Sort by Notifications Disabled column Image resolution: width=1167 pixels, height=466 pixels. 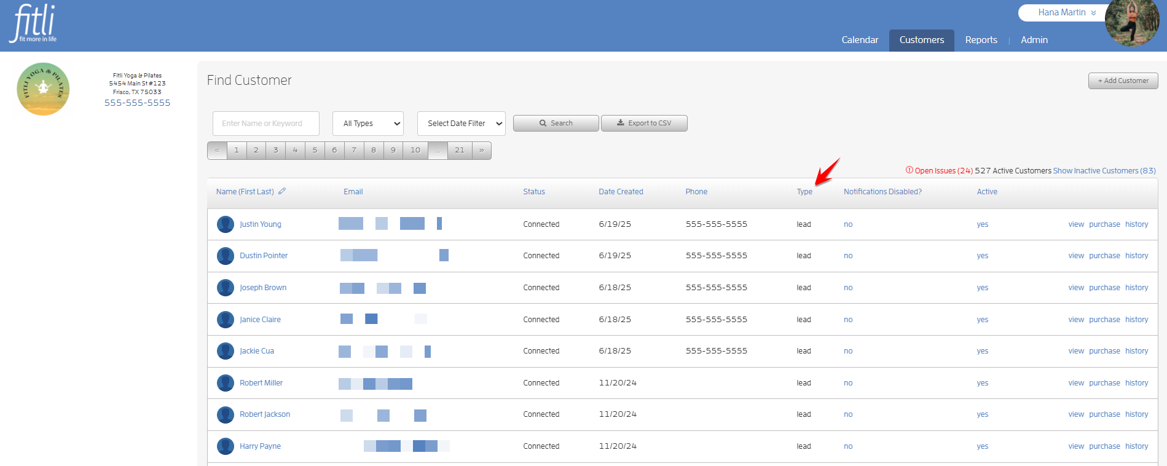[x=882, y=192]
